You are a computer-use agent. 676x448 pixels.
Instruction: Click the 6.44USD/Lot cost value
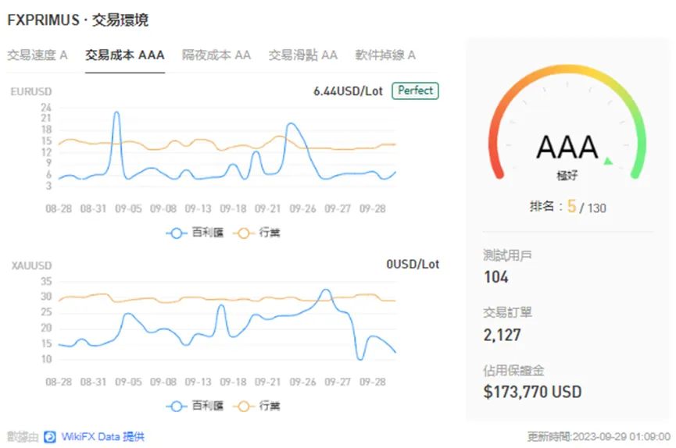[348, 91]
